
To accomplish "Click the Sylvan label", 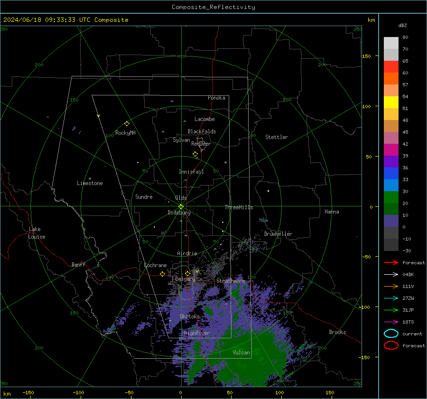I will pyautogui.click(x=181, y=140).
